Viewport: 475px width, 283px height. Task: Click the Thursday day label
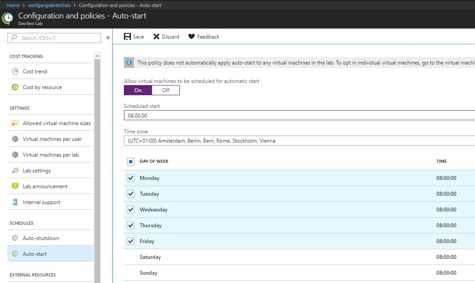(x=151, y=226)
